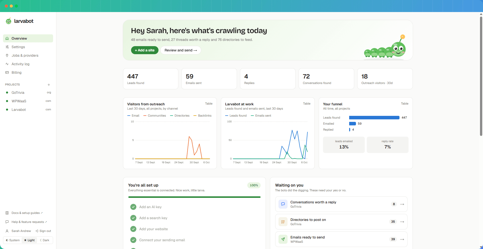Image resolution: width=483 pixels, height=249 pixels.
Task: Switch theme to Light
Action: click(29, 240)
